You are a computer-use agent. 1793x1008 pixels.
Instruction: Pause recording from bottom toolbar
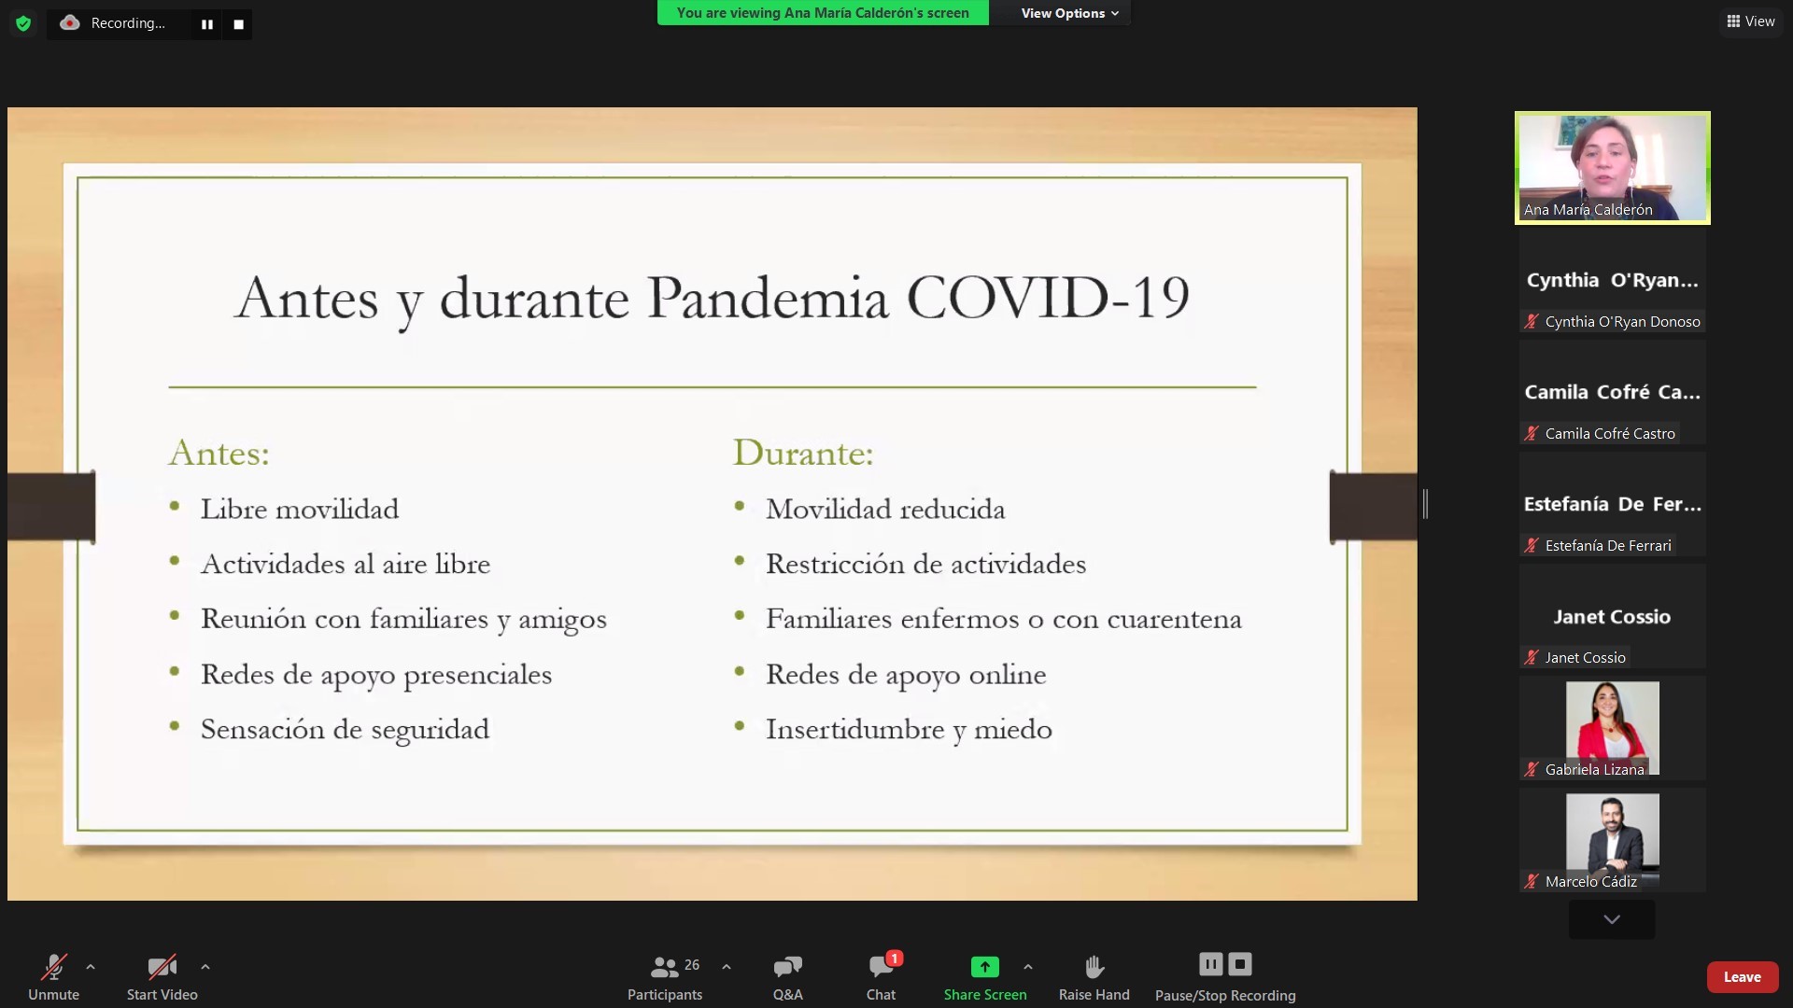(x=1210, y=964)
